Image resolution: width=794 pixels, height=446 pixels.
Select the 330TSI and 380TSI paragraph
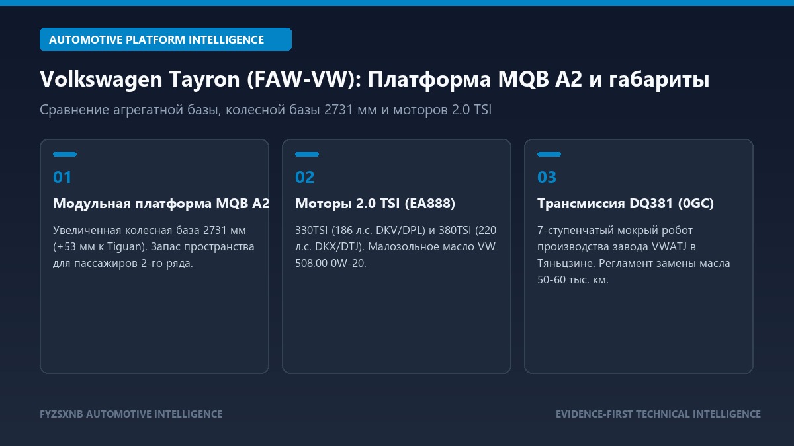[396, 247]
